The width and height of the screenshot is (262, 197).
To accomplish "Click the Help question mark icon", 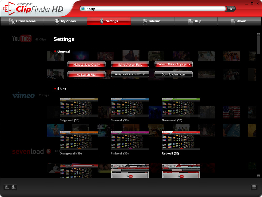I will (x=190, y=21).
